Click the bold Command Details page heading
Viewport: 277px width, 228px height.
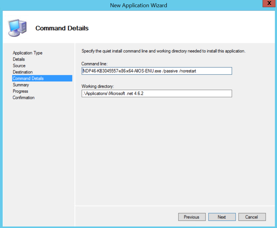pos(62,28)
